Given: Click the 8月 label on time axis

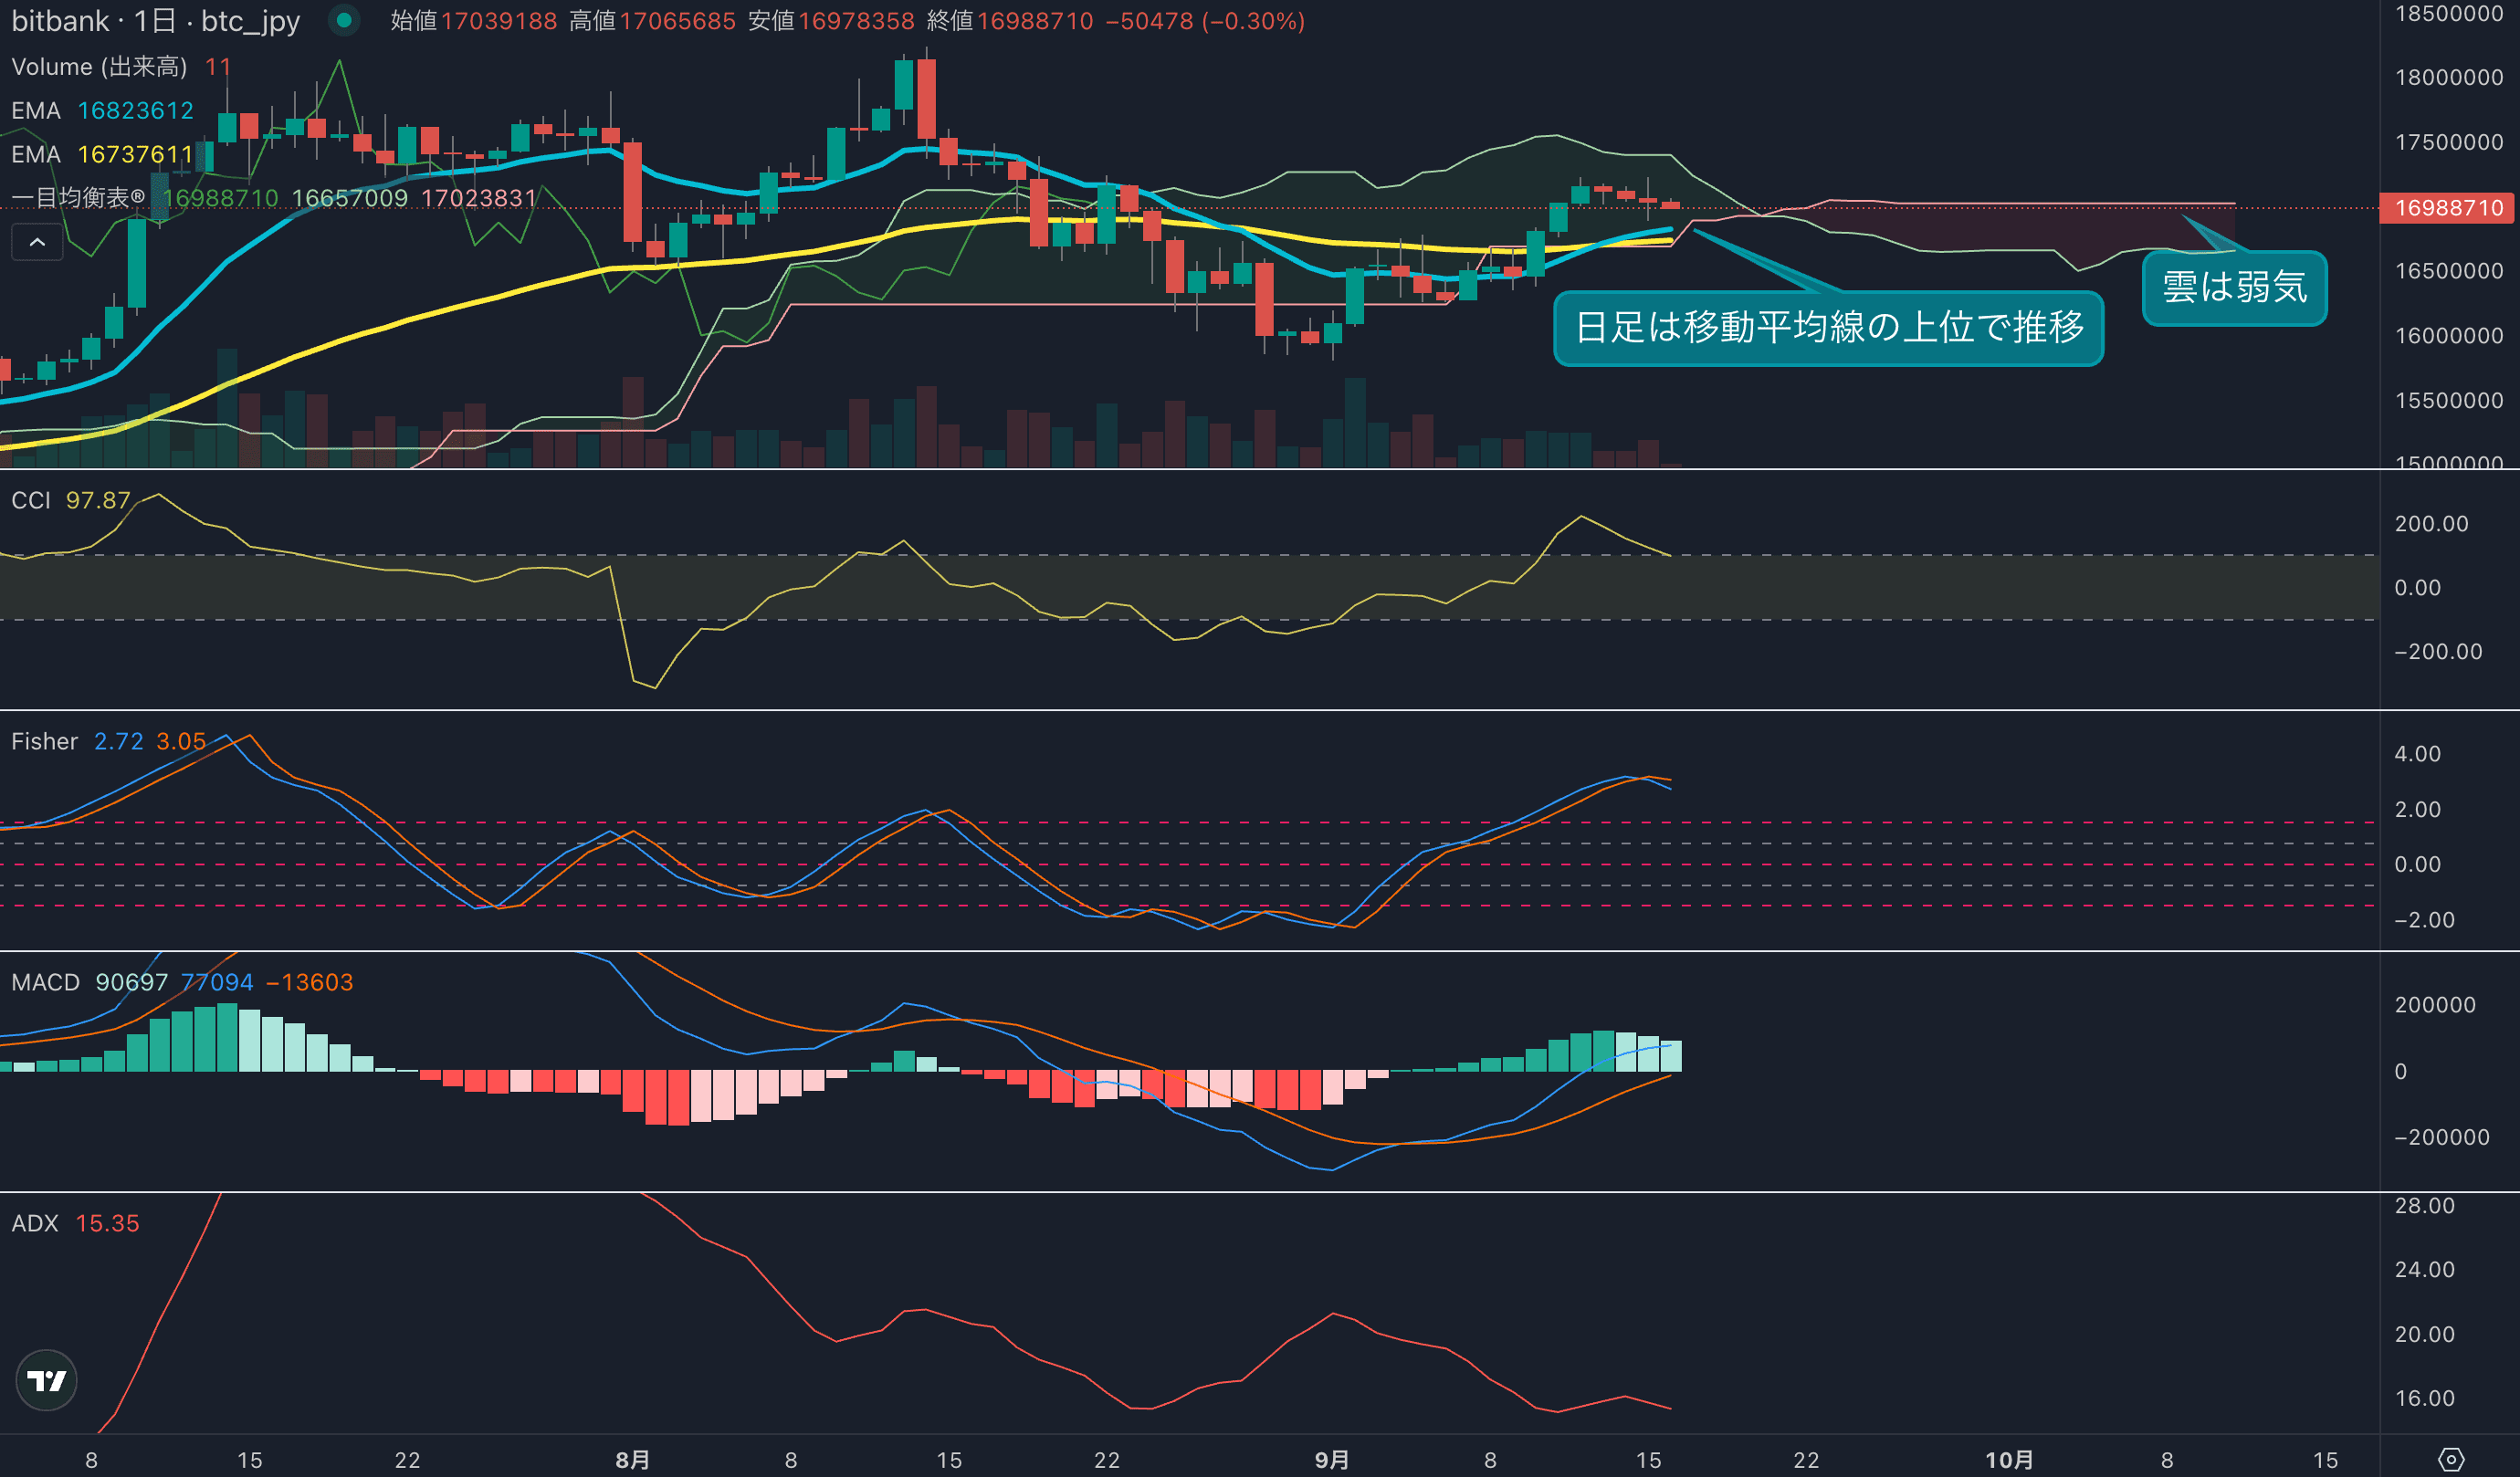Looking at the screenshot, I should (632, 1460).
